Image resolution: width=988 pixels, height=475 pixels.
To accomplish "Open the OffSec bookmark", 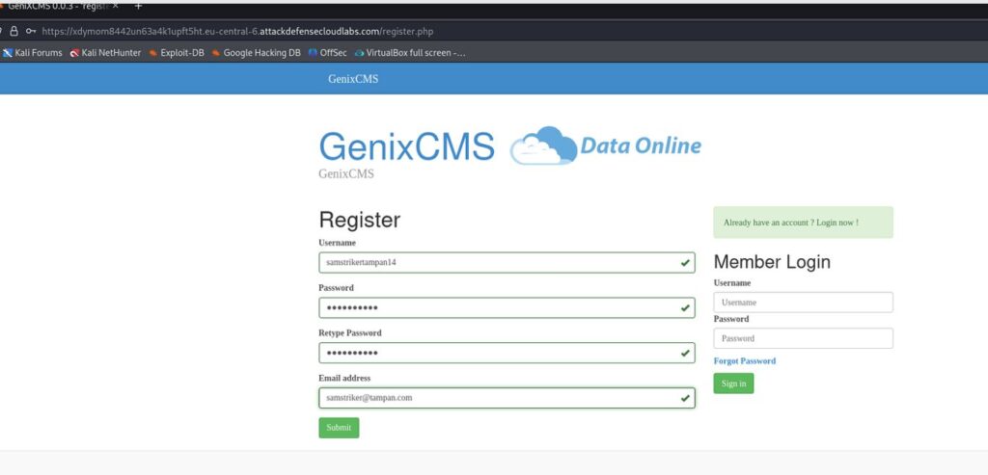I will tap(328, 53).
